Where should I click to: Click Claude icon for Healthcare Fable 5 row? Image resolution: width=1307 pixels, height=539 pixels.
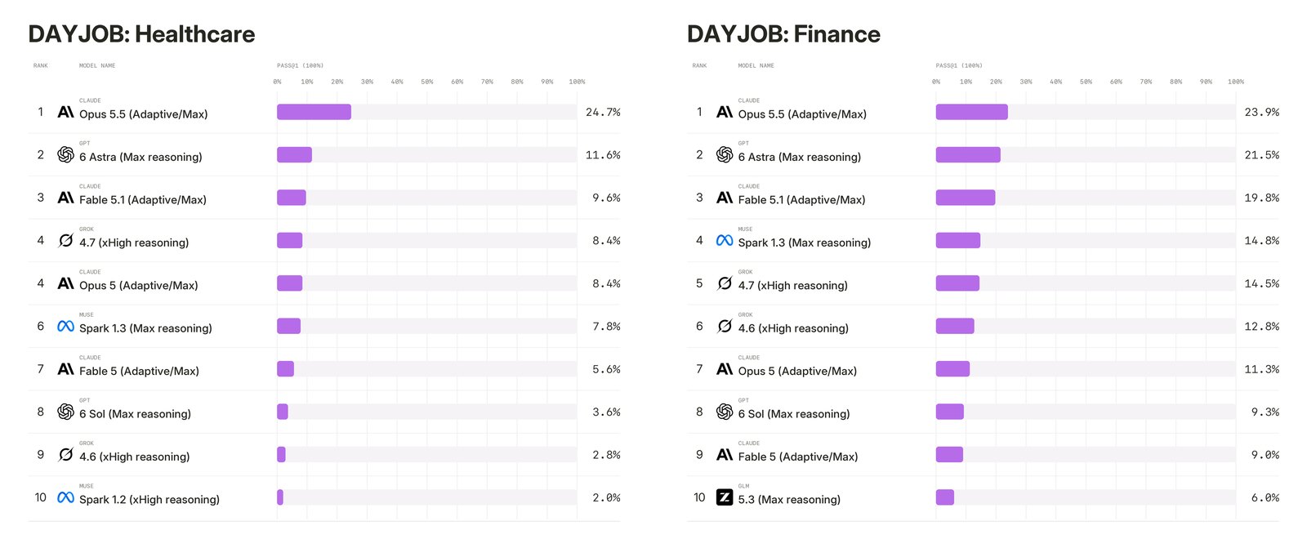pyautogui.click(x=66, y=369)
